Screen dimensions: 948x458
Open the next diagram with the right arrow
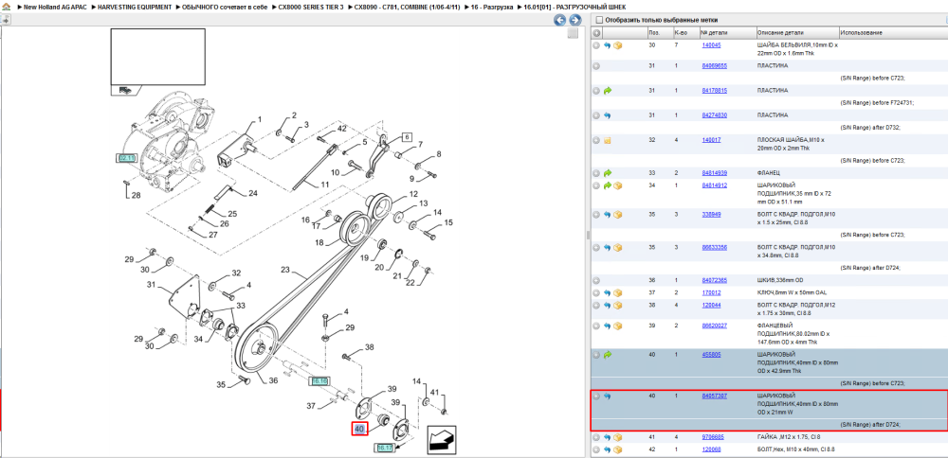[x=575, y=20]
